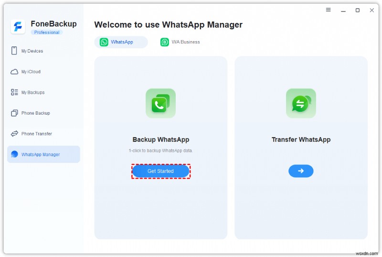
Task: Open My Backups section
Action: 43,92
